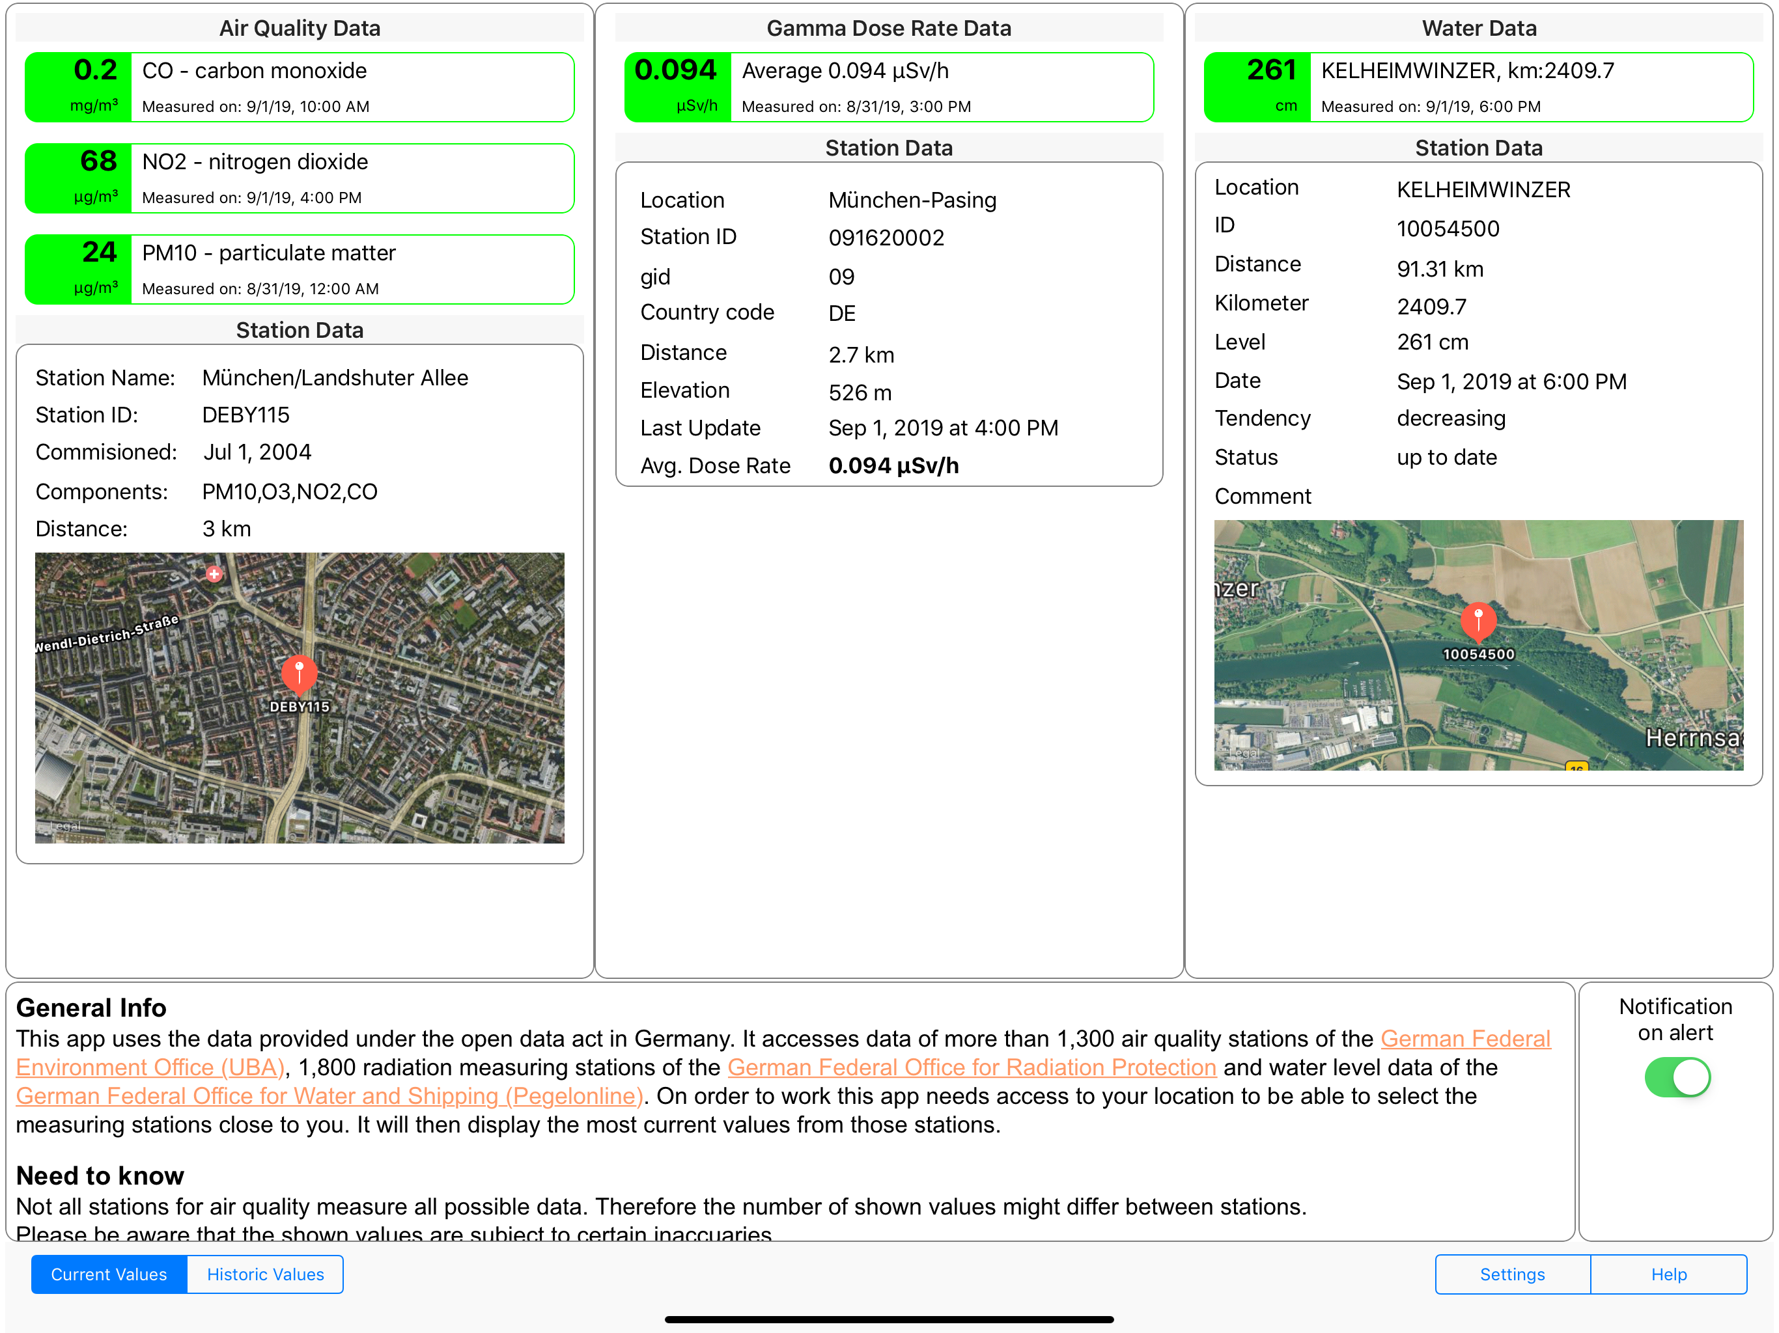This screenshot has height=1333, width=1779.
Task: Click the Legal label on Kelheimwinzer map
Action: click(1244, 753)
